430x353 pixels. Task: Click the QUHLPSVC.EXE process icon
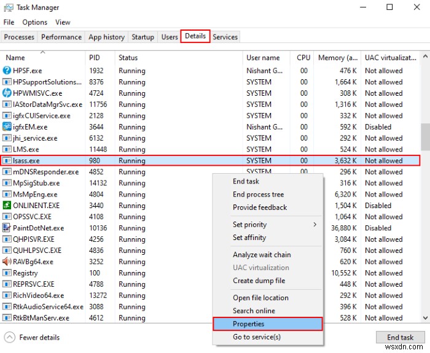point(7,250)
